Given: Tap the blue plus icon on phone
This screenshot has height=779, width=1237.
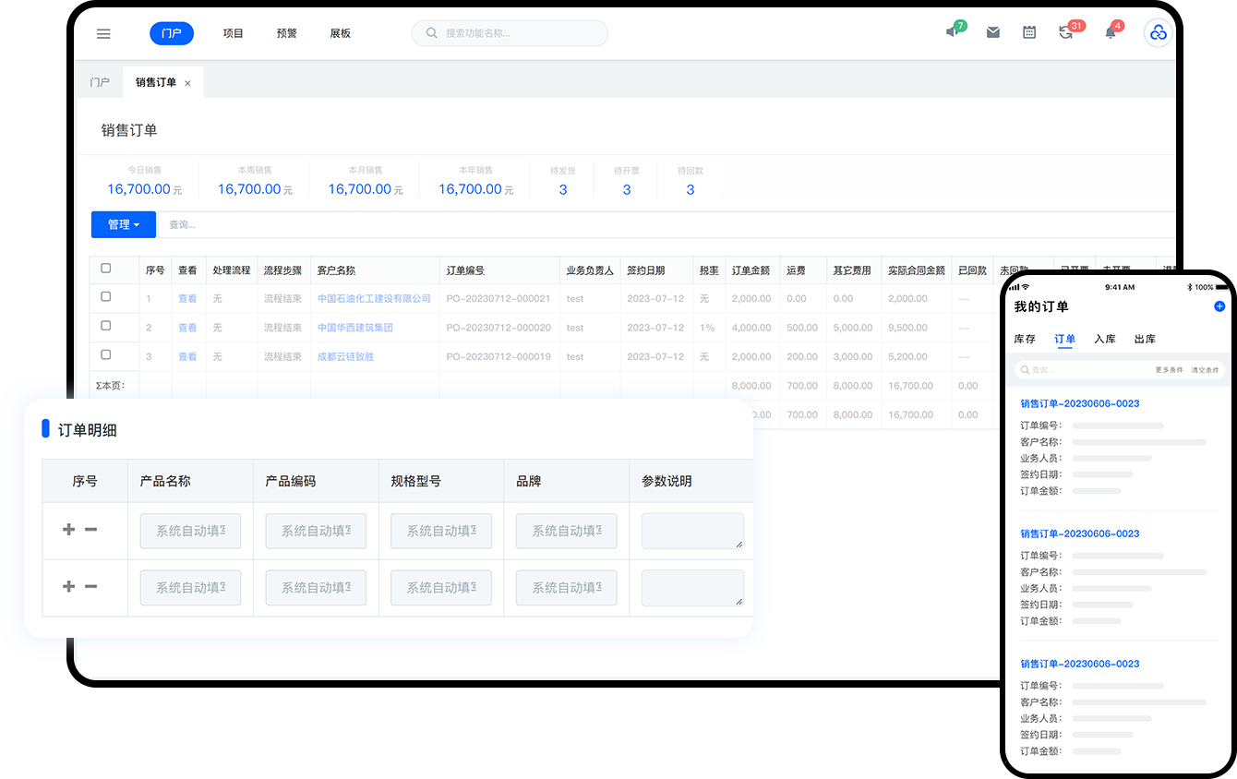Looking at the screenshot, I should (x=1219, y=306).
